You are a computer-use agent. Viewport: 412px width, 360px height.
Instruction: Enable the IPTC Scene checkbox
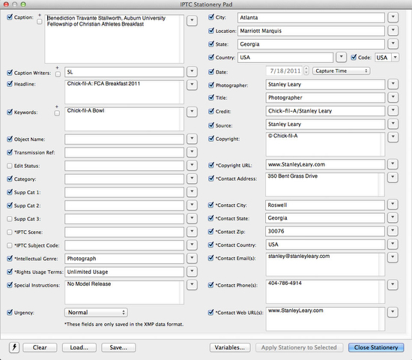[10, 232]
